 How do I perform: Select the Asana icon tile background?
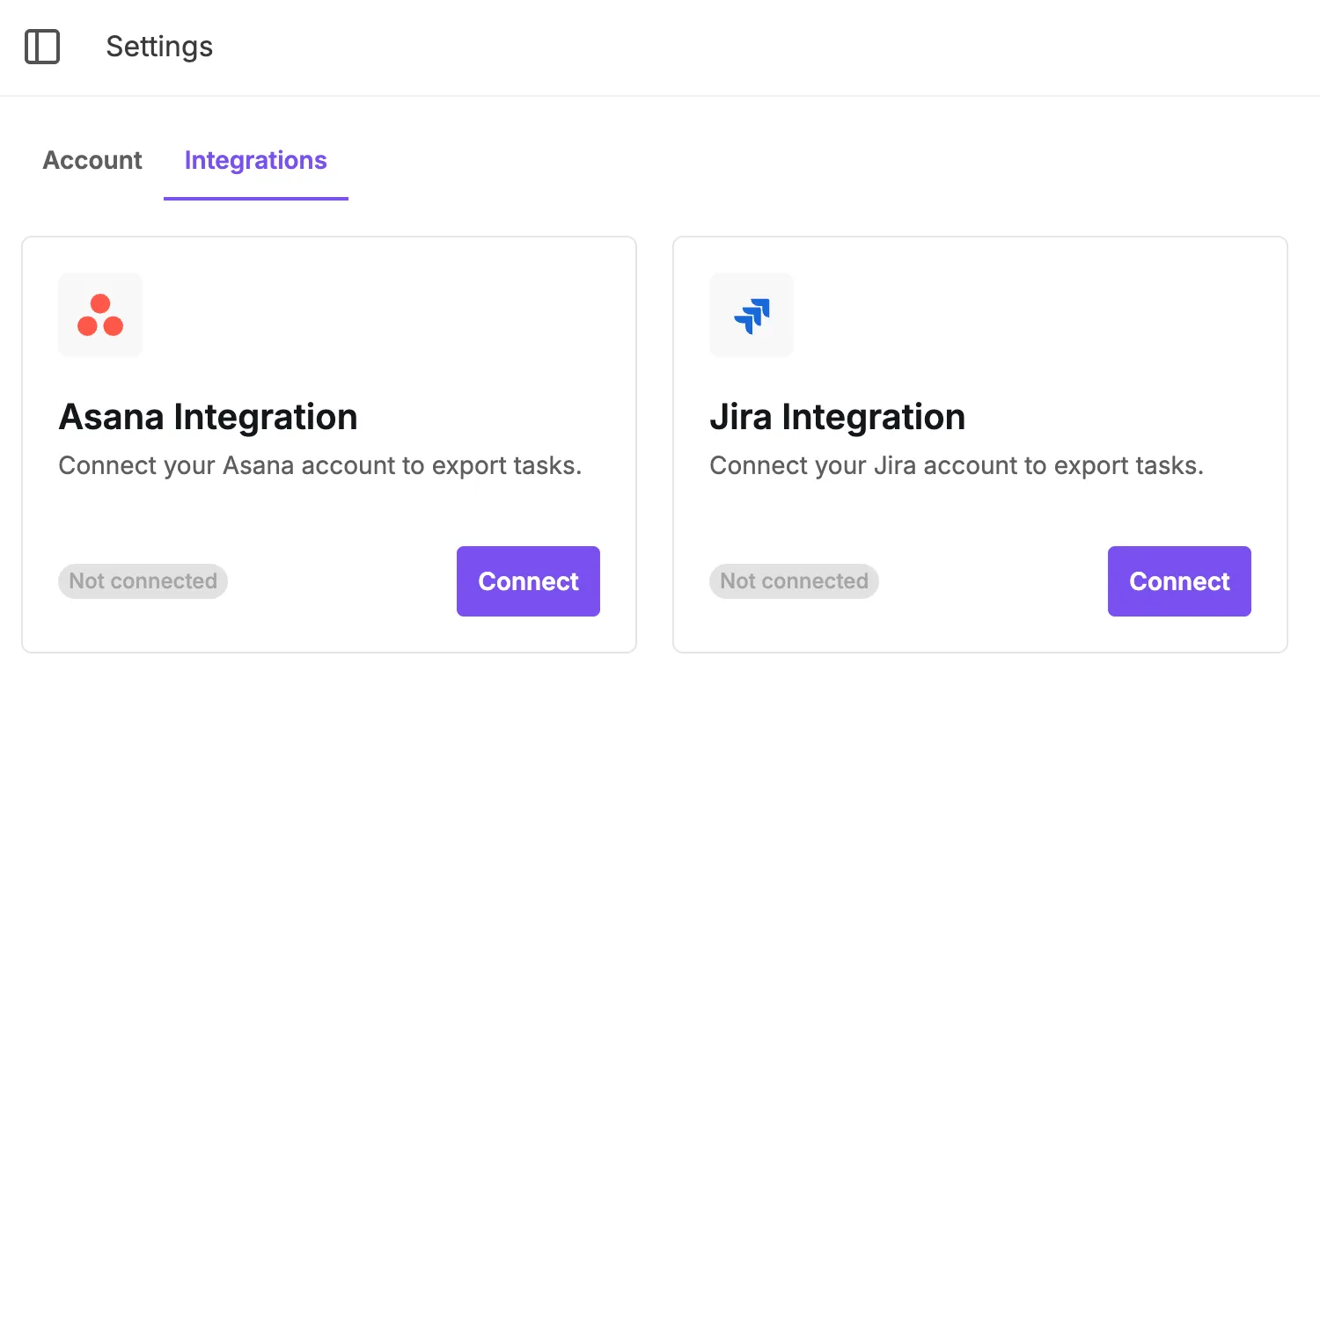[x=100, y=315]
